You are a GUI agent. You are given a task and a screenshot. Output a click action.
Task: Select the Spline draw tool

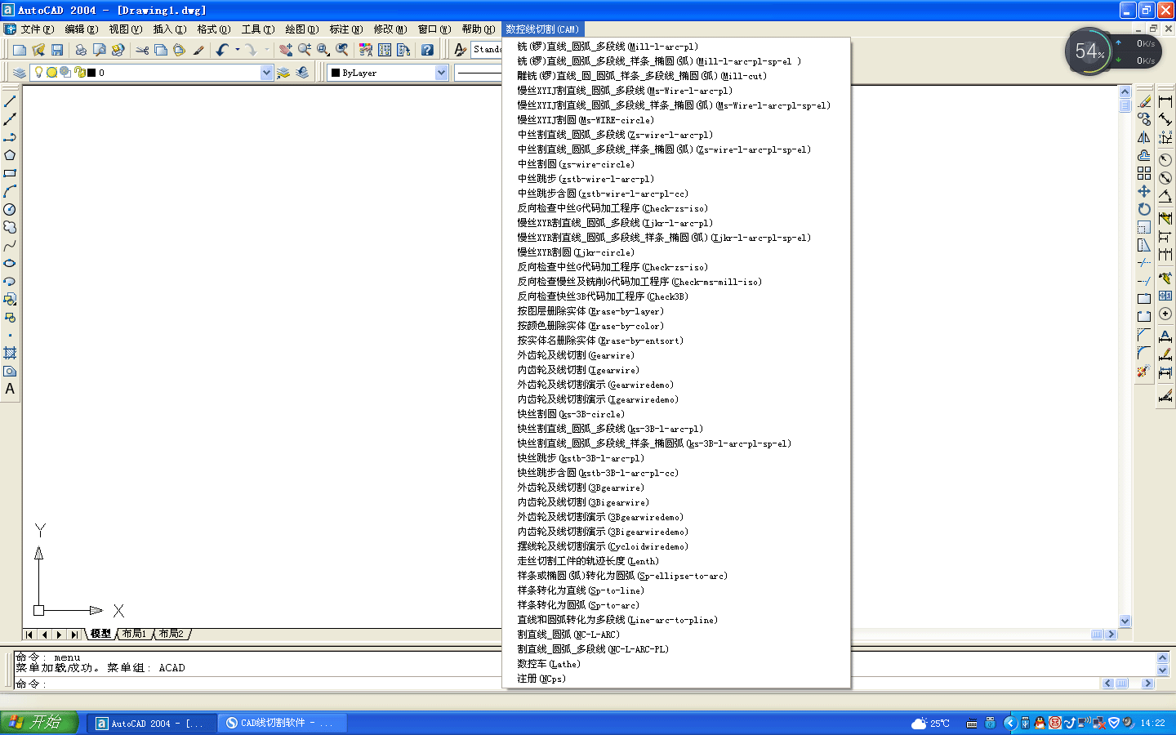(x=10, y=245)
